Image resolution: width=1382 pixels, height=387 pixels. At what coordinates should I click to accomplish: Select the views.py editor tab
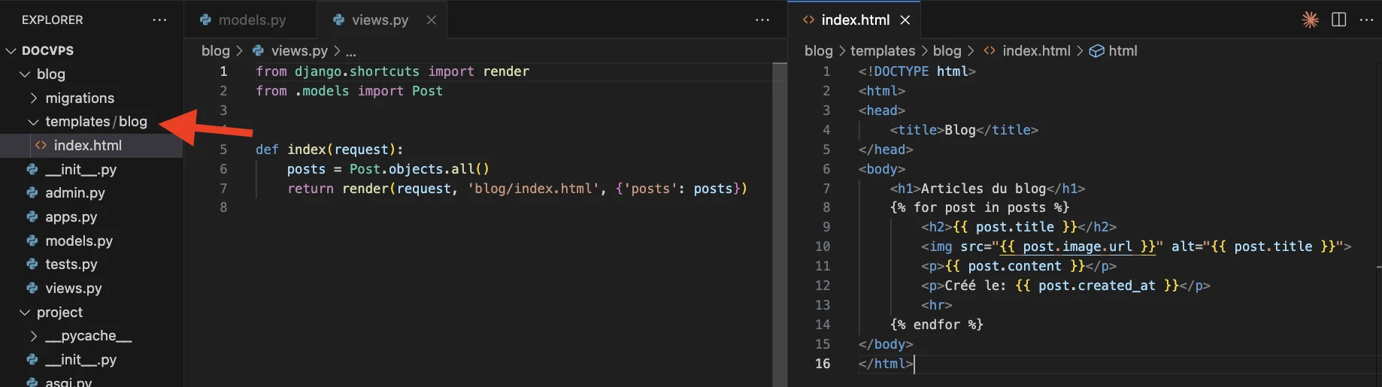379,20
